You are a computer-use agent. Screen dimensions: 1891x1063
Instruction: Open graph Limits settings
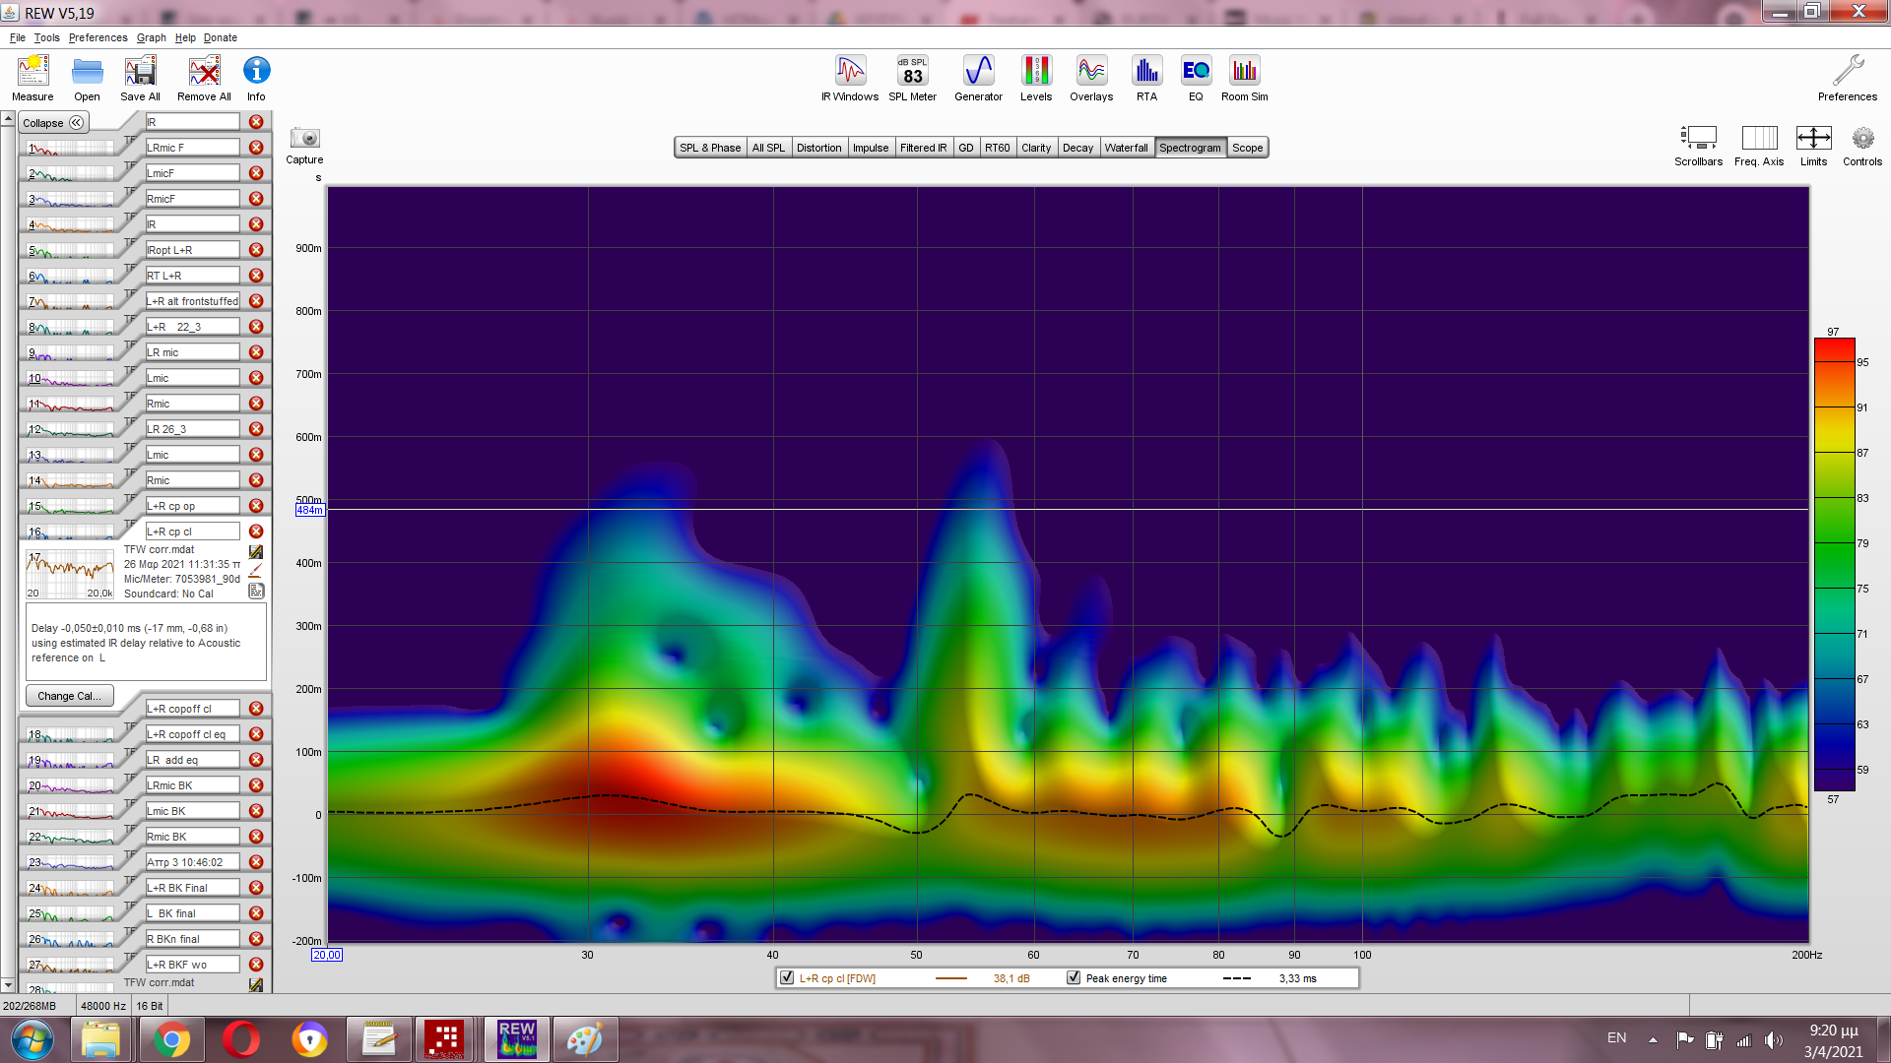click(1813, 139)
